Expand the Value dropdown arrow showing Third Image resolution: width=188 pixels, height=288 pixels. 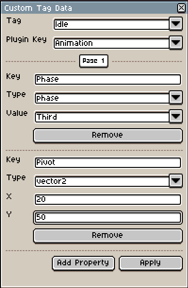coord(176,116)
